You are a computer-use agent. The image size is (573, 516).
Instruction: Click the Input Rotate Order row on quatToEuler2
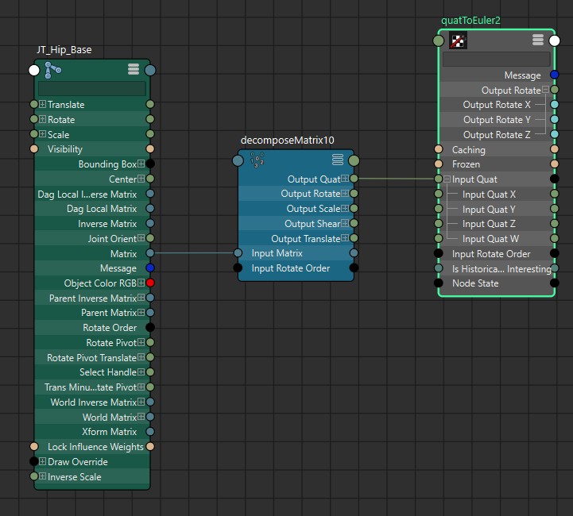coord(496,253)
